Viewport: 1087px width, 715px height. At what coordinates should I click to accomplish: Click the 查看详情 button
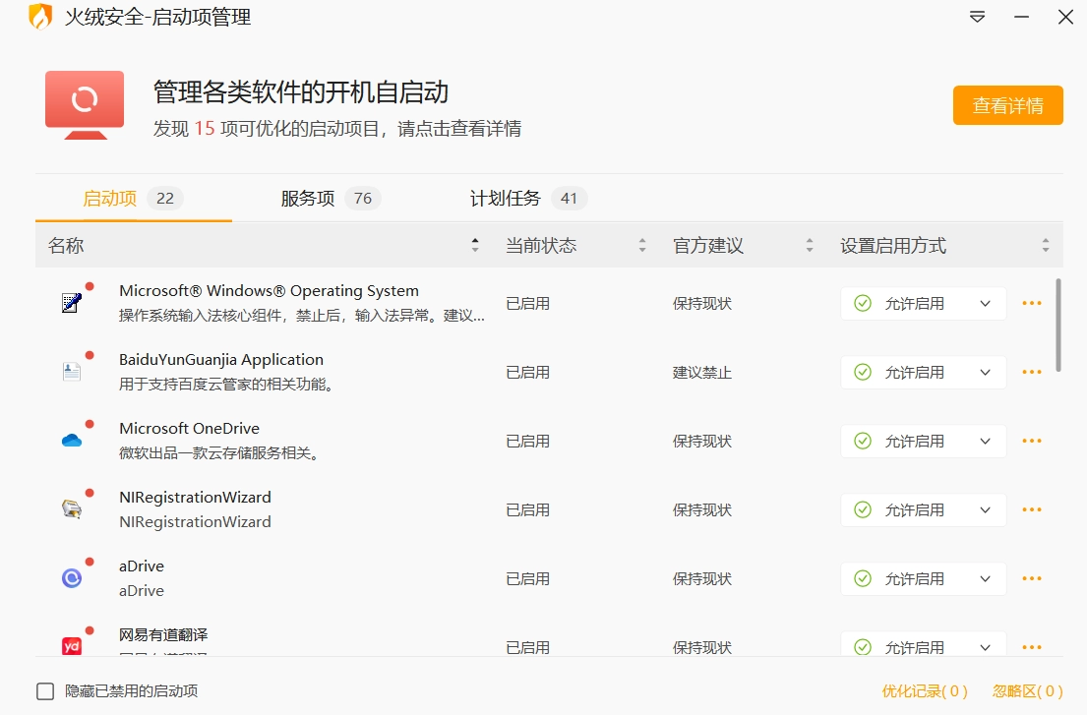(x=1007, y=104)
